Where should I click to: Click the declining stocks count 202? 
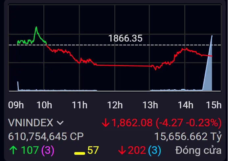137,150
